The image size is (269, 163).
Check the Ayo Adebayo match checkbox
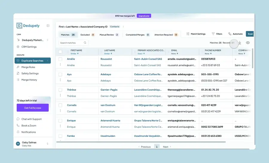point(60,74)
